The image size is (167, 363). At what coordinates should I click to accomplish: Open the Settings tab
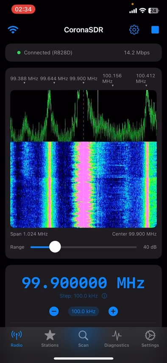[x=150, y=339]
